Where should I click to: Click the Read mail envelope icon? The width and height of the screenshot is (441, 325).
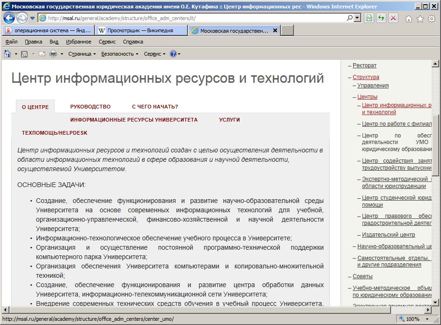click(x=42, y=54)
